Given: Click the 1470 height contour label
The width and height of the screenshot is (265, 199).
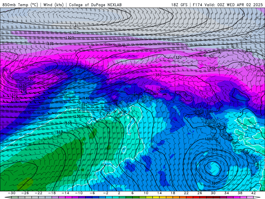Looking at the screenshot, I should coord(81,110).
